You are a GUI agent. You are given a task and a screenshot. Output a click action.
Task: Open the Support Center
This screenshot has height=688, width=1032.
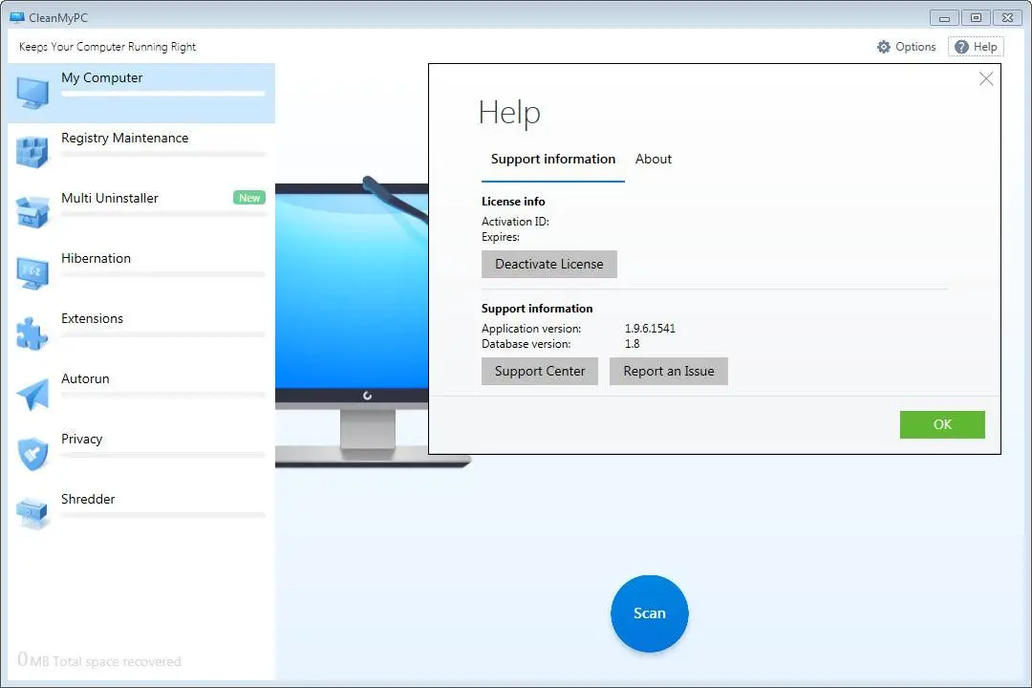point(540,372)
